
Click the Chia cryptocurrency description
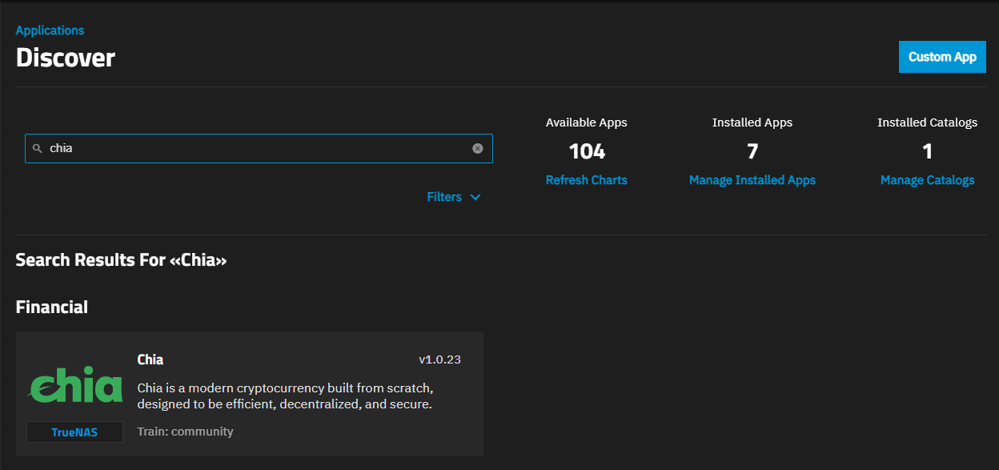(286, 396)
